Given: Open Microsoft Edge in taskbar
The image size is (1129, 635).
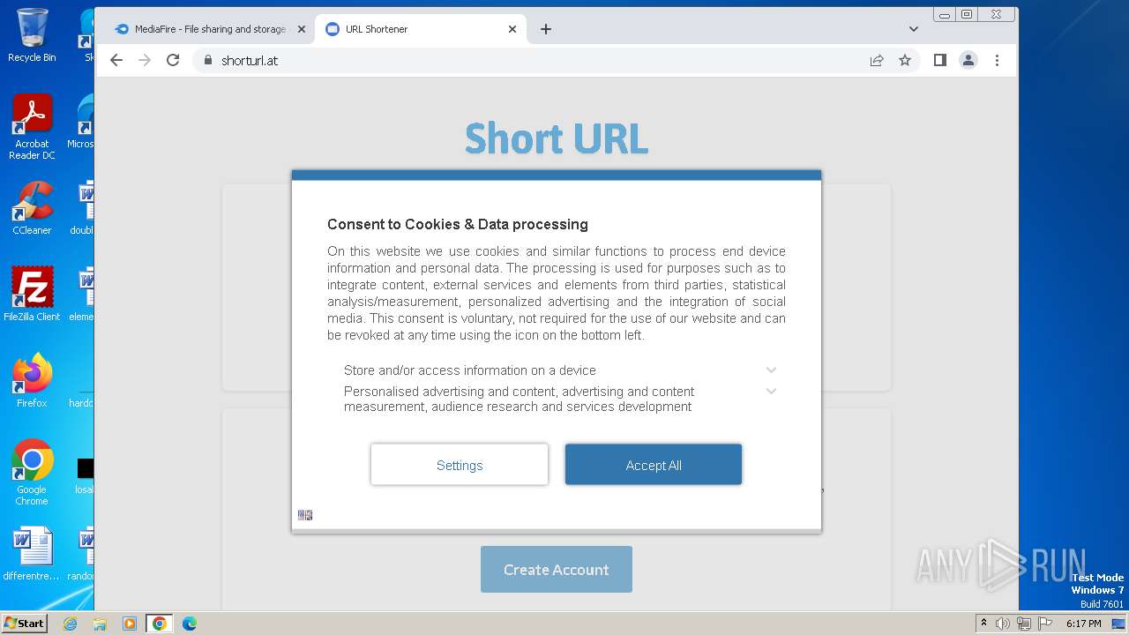Looking at the screenshot, I should [190, 624].
